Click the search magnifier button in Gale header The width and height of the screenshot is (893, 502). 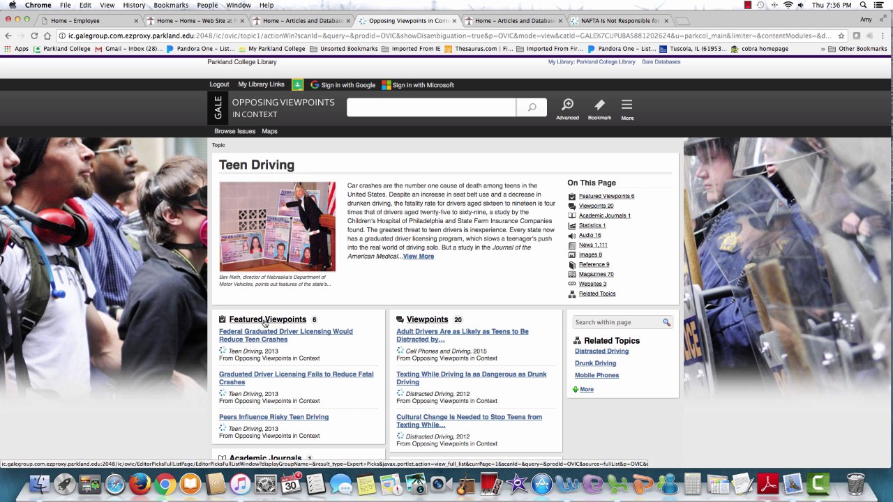[532, 107]
